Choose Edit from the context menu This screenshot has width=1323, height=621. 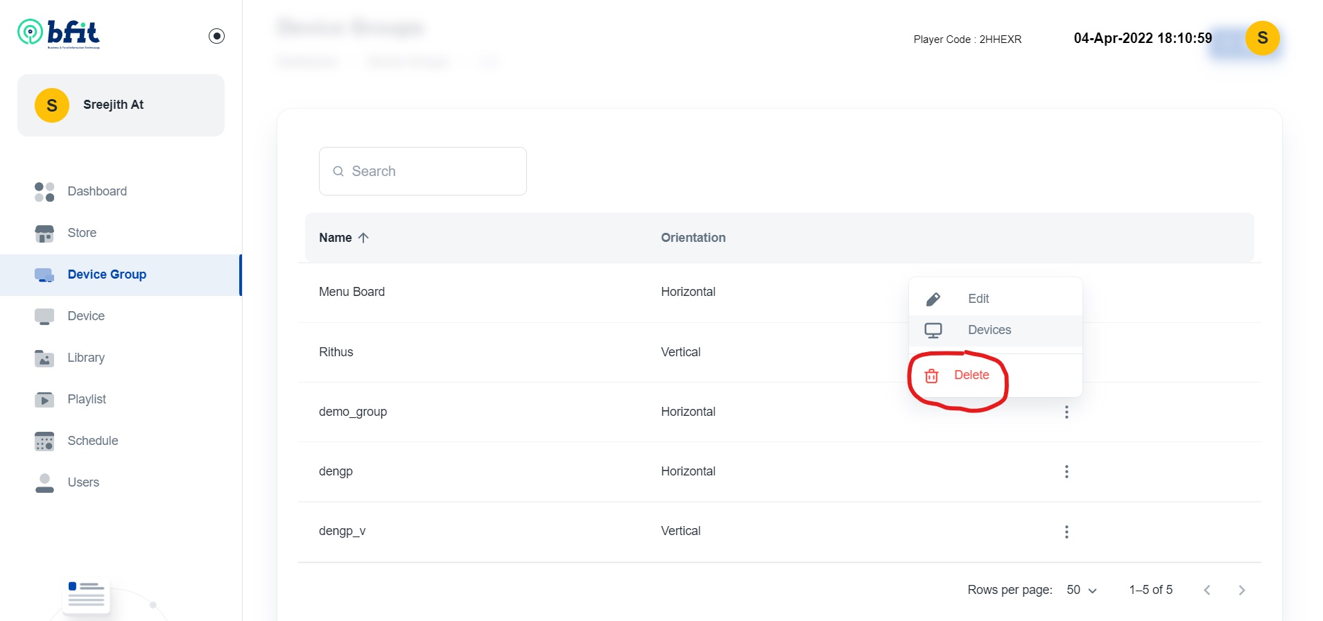click(x=996, y=299)
